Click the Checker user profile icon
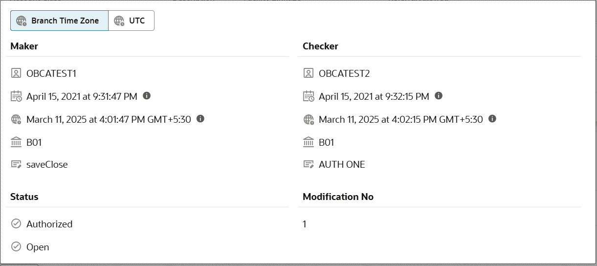 pyautogui.click(x=309, y=73)
